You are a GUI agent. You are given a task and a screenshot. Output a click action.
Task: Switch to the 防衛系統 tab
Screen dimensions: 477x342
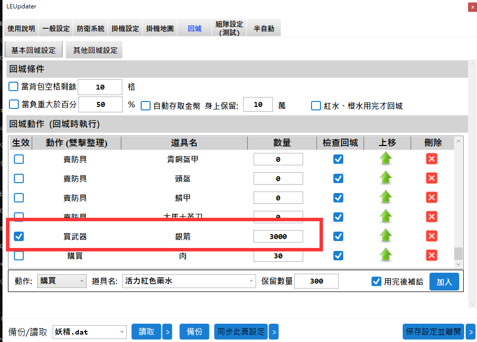pyautogui.click(x=91, y=29)
